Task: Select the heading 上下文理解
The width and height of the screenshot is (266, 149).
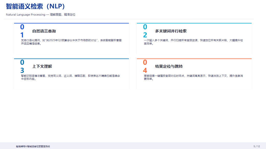Action: (42, 66)
